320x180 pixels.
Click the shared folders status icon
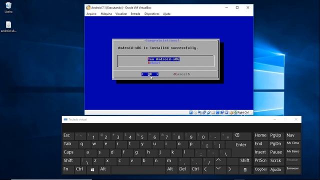tap(213, 112)
